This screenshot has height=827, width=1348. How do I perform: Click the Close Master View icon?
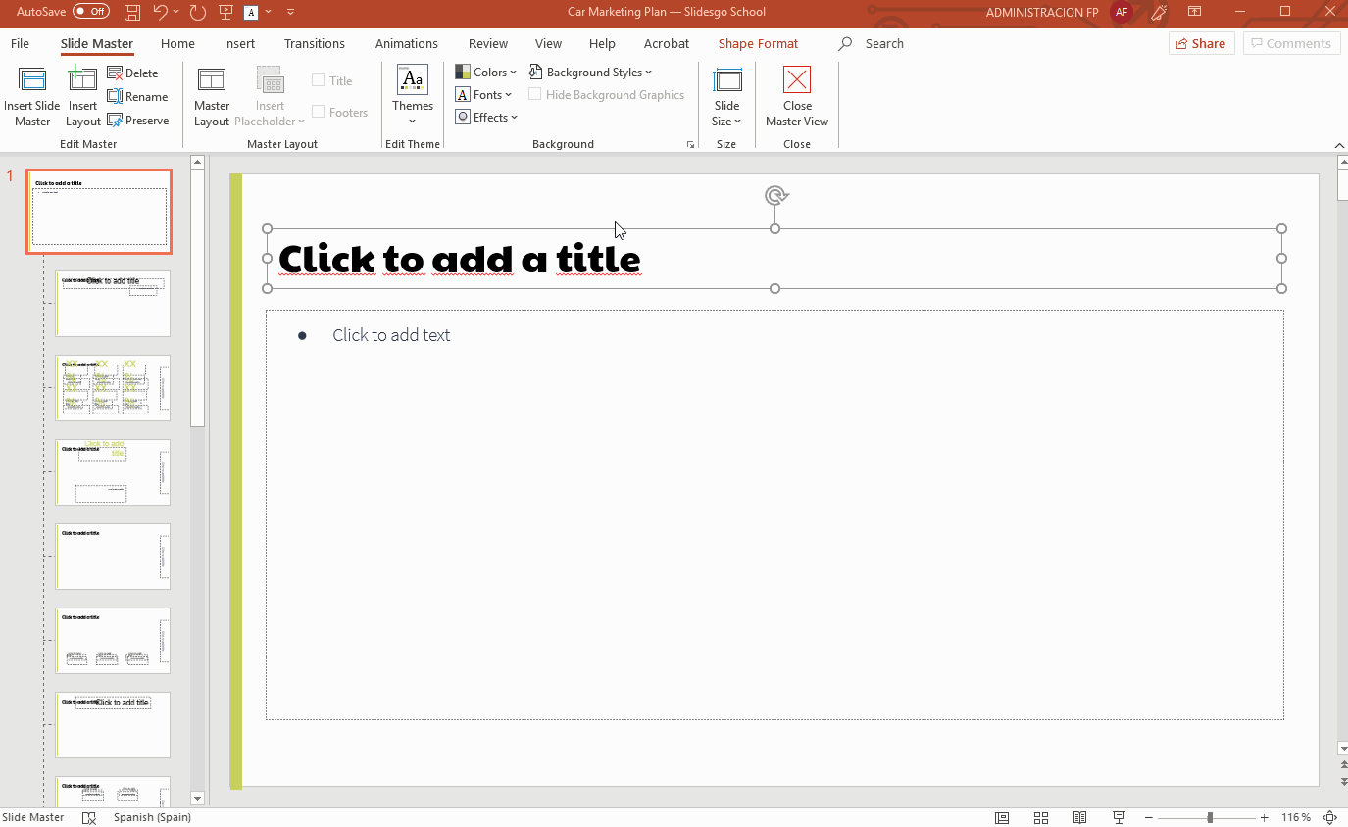(x=797, y=81)
